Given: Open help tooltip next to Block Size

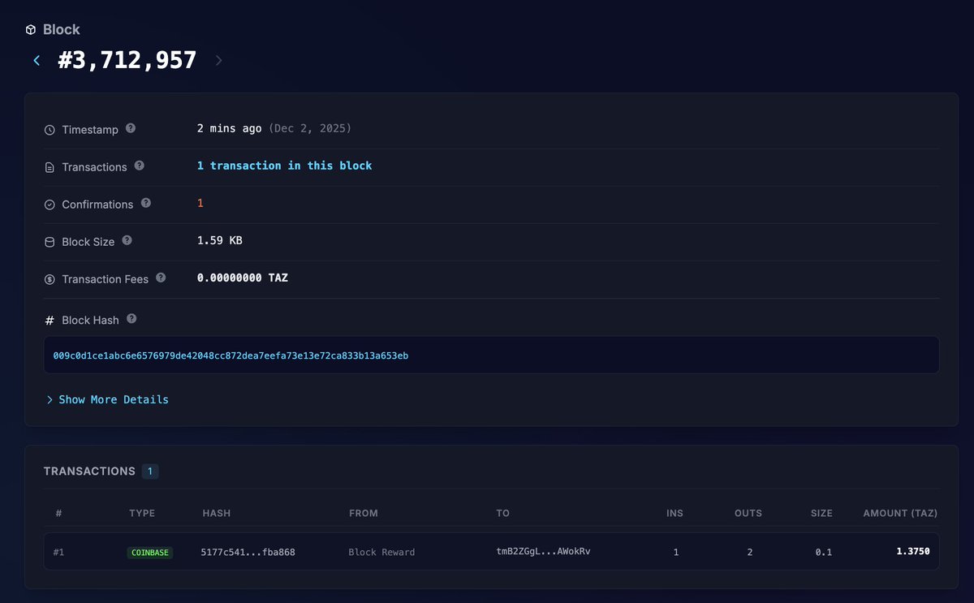Looking at the screenshot, I should click(127, 240).
